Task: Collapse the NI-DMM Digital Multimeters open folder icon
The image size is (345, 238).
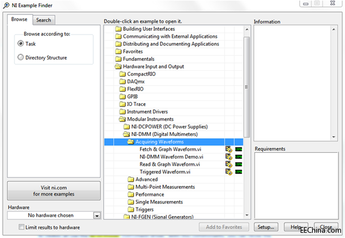Action: [126, 134]
